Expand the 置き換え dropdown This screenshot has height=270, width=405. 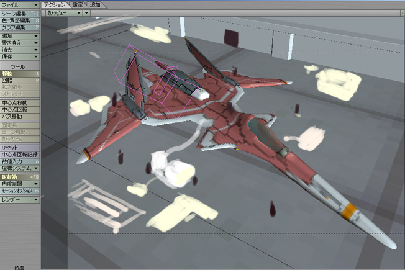pos(20,43)
